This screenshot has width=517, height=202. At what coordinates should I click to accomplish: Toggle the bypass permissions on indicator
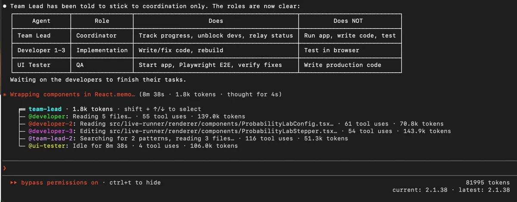(x=59, y=183)
